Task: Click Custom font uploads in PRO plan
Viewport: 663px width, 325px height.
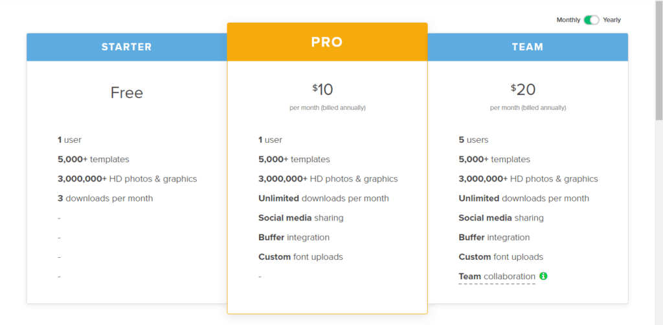Action: (x=300, y=257)
